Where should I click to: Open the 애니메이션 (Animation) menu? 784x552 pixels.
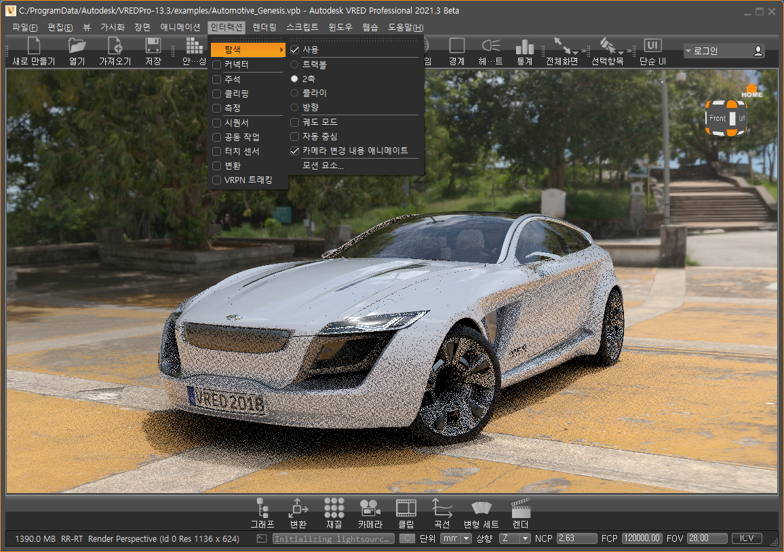point(180,28)
